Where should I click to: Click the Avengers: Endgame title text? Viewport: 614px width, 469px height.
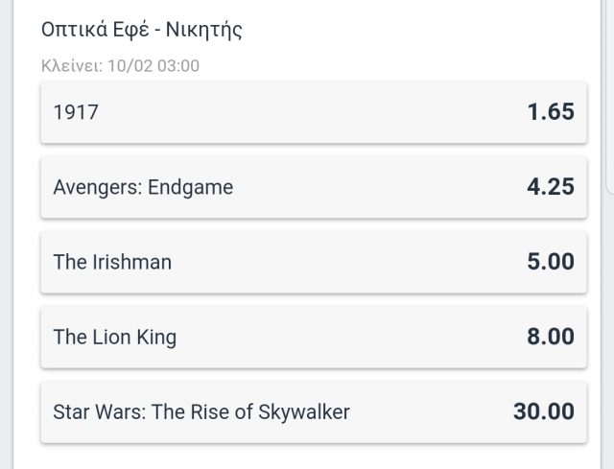tap(143, 188)
